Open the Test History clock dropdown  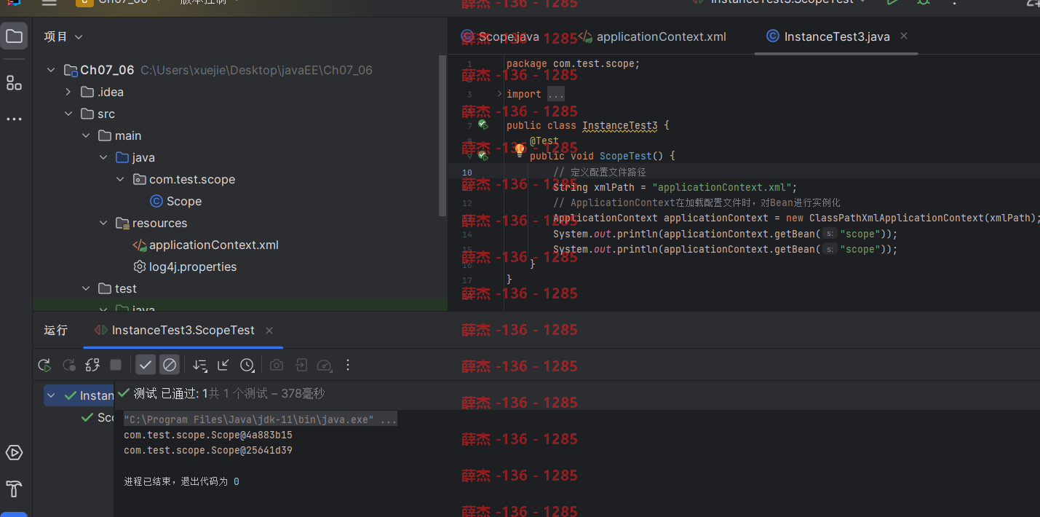(247, 365)
